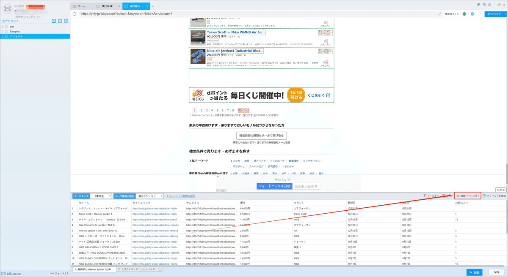This screenshot has height=277, width=508.
Task: Click the blue round icon in the browser toolbar
Action: pyautogui.click(x=472, y=14)
